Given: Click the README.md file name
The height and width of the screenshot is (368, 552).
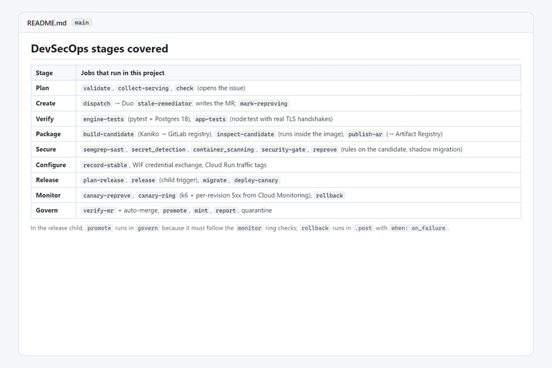Looking at the screenshot, I should tap(47, 23).
